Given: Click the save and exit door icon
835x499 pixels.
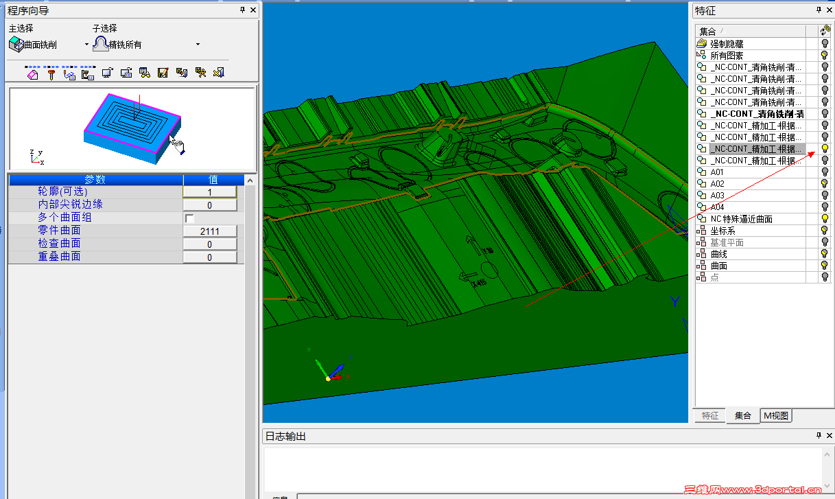Looking at the screenshot, I should click(182, 73).
